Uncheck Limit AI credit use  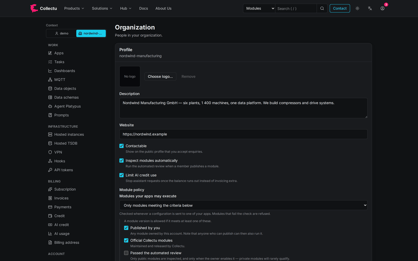(121, 175)
